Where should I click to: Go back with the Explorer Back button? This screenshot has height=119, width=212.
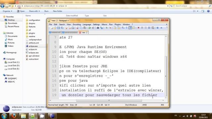[x=2, y=6]
